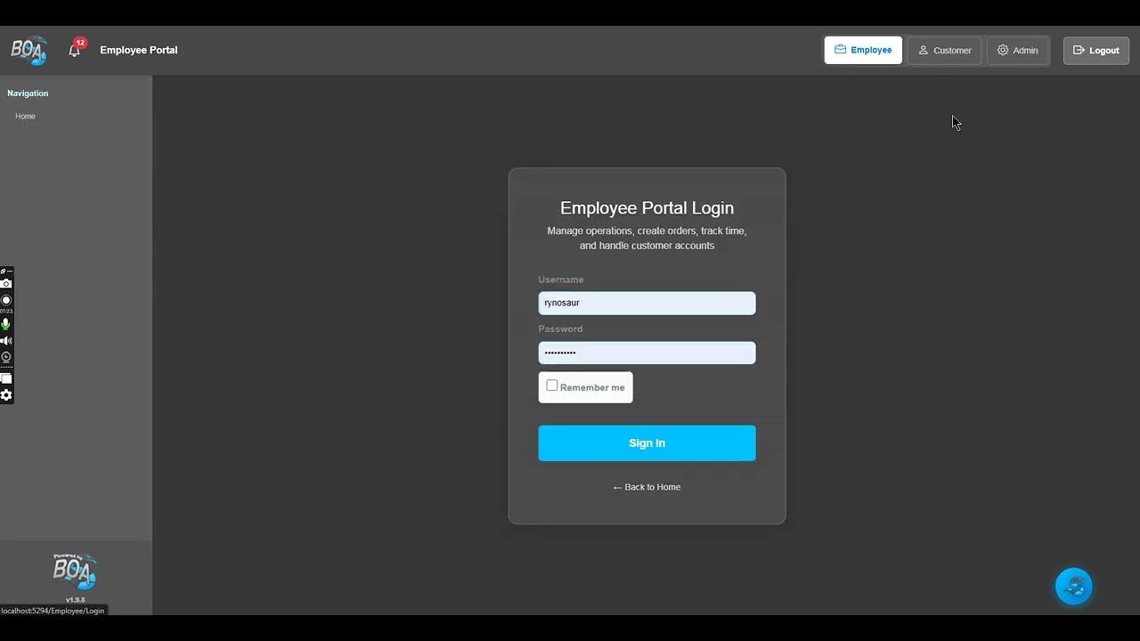Switch to the Customer portal tab
The height and width of the screenshot is (641, 1140).
click(x=945, y=50)
